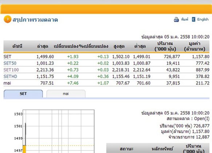Click SET last value 1,499.60
This screenshot has width=212, height=153.
pyautogui.click(x=45, y=56)
